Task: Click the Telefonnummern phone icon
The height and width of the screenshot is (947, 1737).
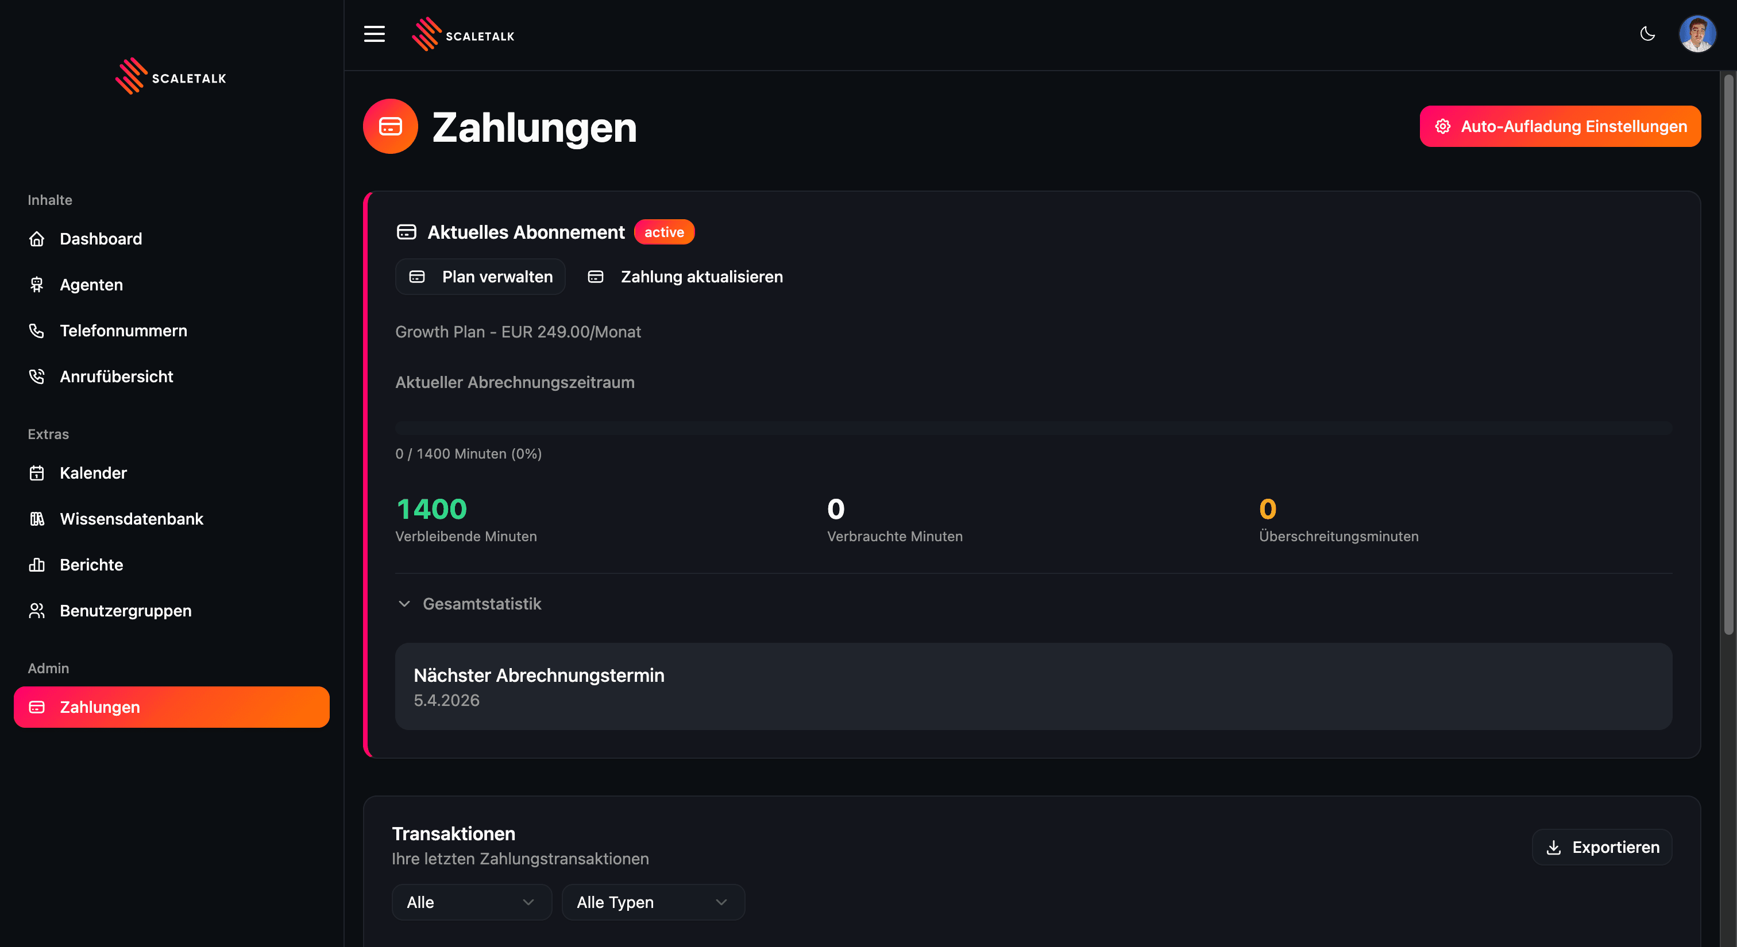Action: (x=37, y=331)
